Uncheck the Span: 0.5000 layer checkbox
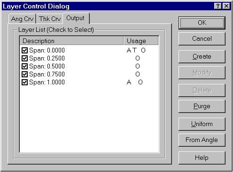The image size is (233, 172). [24, 66]
